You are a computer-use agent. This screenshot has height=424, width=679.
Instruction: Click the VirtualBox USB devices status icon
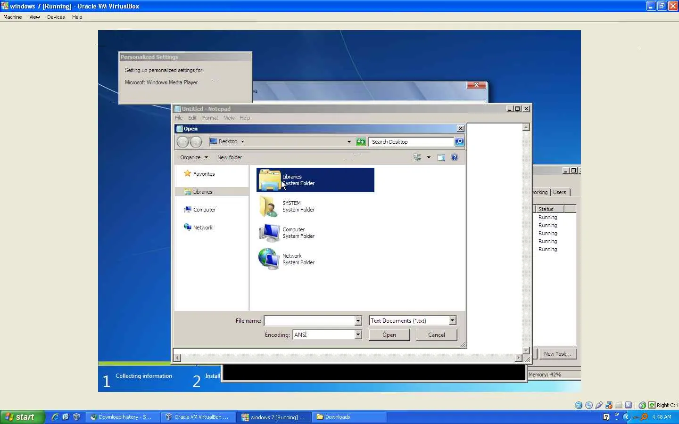point(599,405)
